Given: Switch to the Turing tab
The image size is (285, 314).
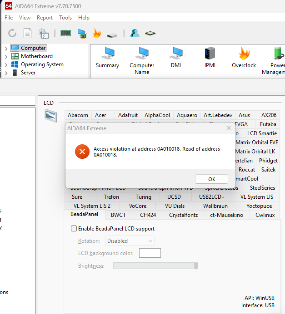Looking at the screenshot, I should tap(143, 197).
